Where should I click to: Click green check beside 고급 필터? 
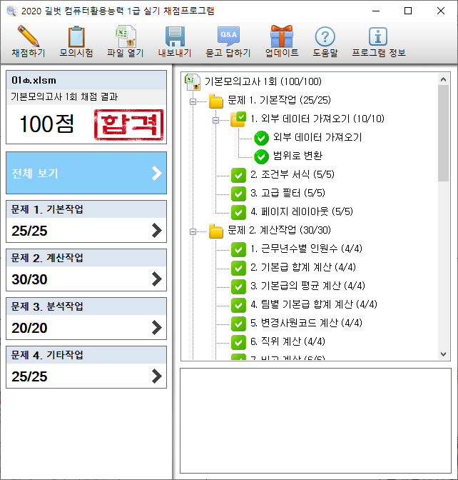(238, 193)
